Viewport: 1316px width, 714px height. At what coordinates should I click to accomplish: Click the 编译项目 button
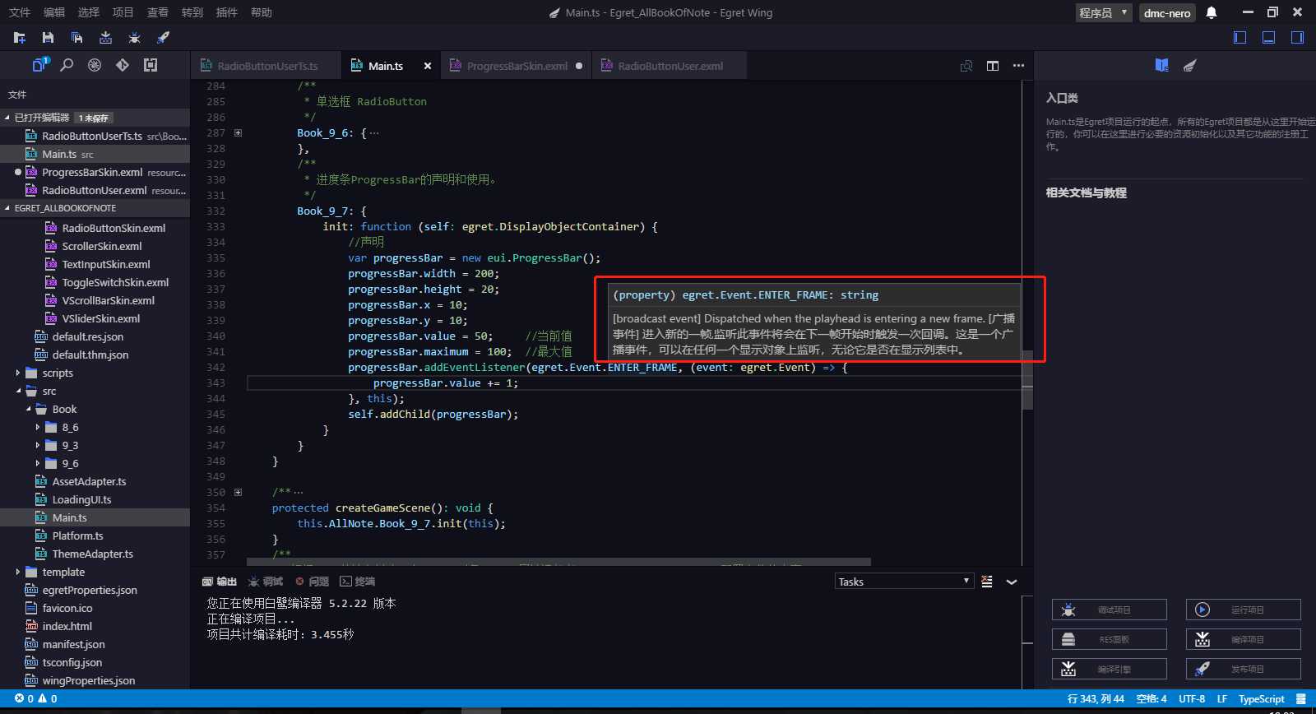pyautogui.click(x=1243, y=639)
